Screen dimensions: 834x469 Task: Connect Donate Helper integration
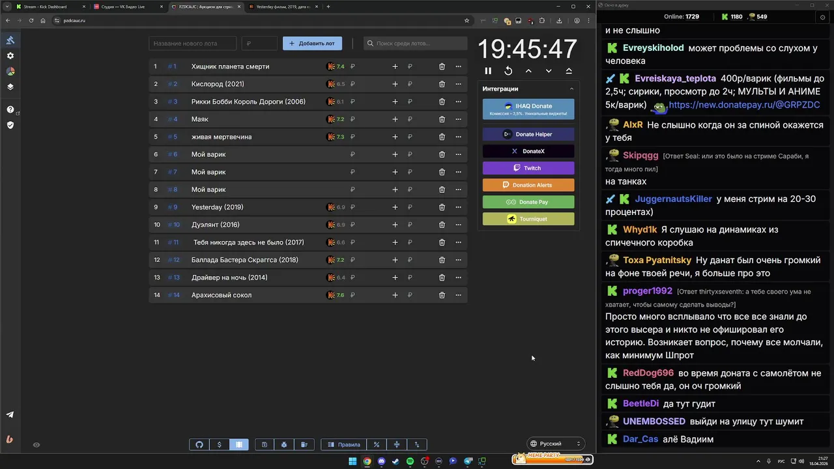[x=528, y=134]
